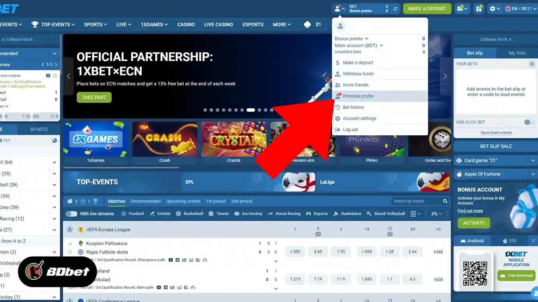
Task: Click the home icon in breadcrumb
Action: tap(70, 201)
